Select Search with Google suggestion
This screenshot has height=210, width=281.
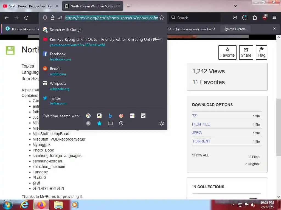[x=103, y=30]
